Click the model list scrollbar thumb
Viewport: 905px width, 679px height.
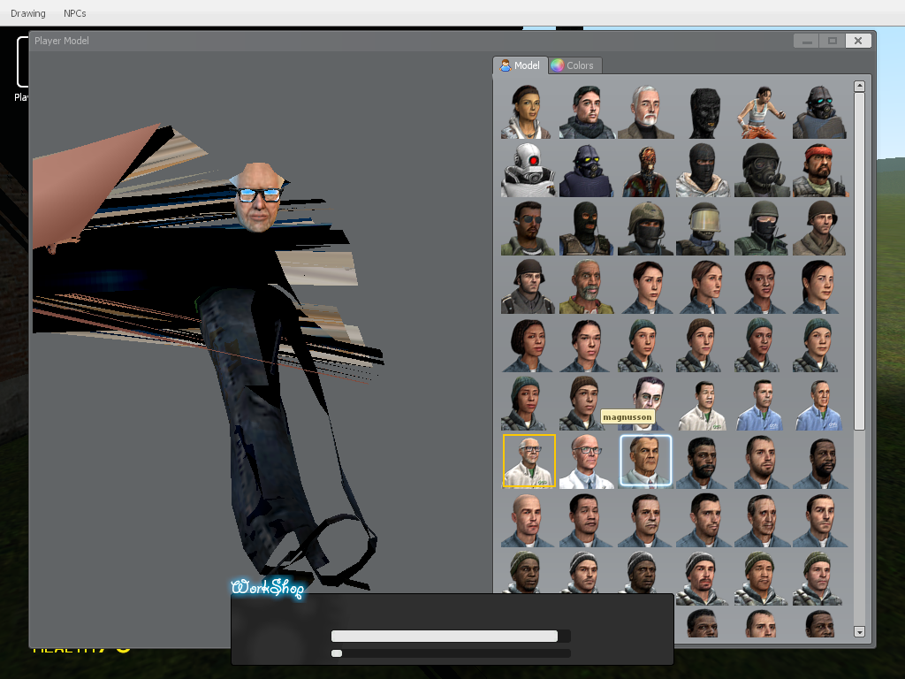pos(859,261)
